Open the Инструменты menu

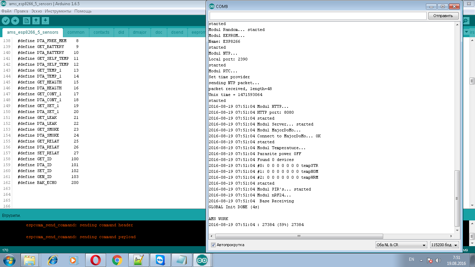(58, 11)
